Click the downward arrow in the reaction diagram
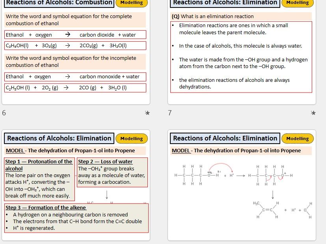 [x=272, y=195]
